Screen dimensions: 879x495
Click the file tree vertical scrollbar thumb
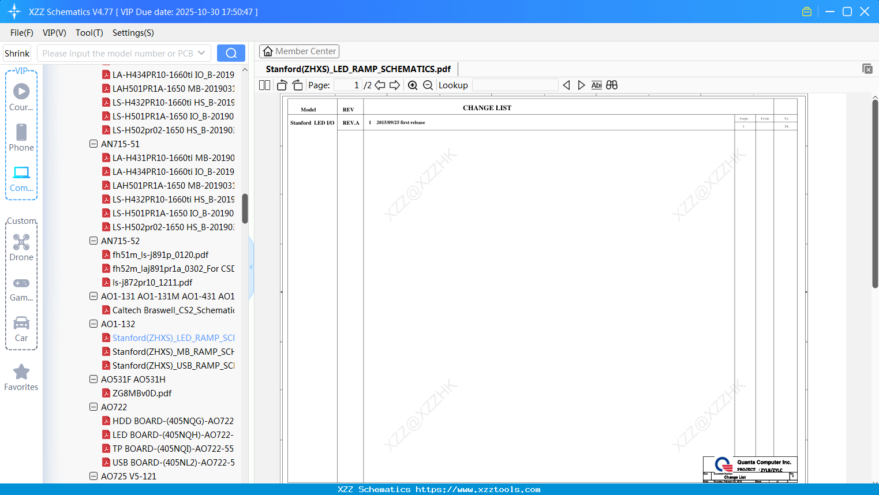[245, 208]
